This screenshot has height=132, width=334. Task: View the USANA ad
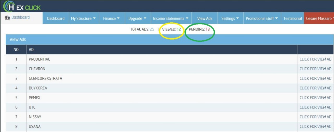[x=315, y=127]
